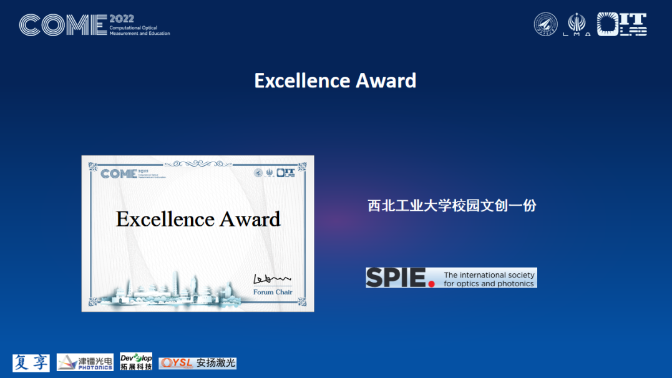Click the circular university emblem at top right
This screenshot has width=672, height=378.
click(x=545, y=24)
